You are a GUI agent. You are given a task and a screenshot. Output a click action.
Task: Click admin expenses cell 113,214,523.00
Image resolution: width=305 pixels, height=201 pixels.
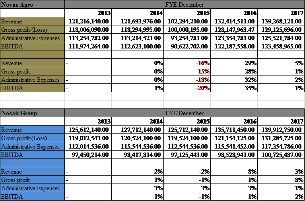tap(138, 38)
